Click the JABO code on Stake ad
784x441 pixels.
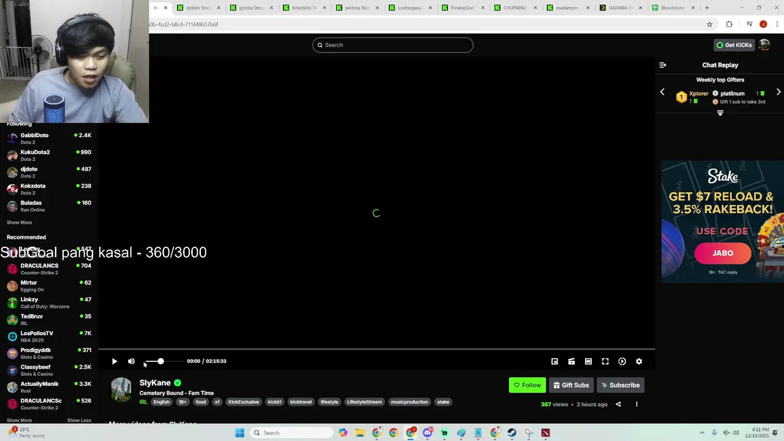tap(723, 253)
